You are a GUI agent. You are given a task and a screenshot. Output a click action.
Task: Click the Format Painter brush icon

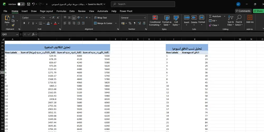pyautogui.click(x=13, y=25)
